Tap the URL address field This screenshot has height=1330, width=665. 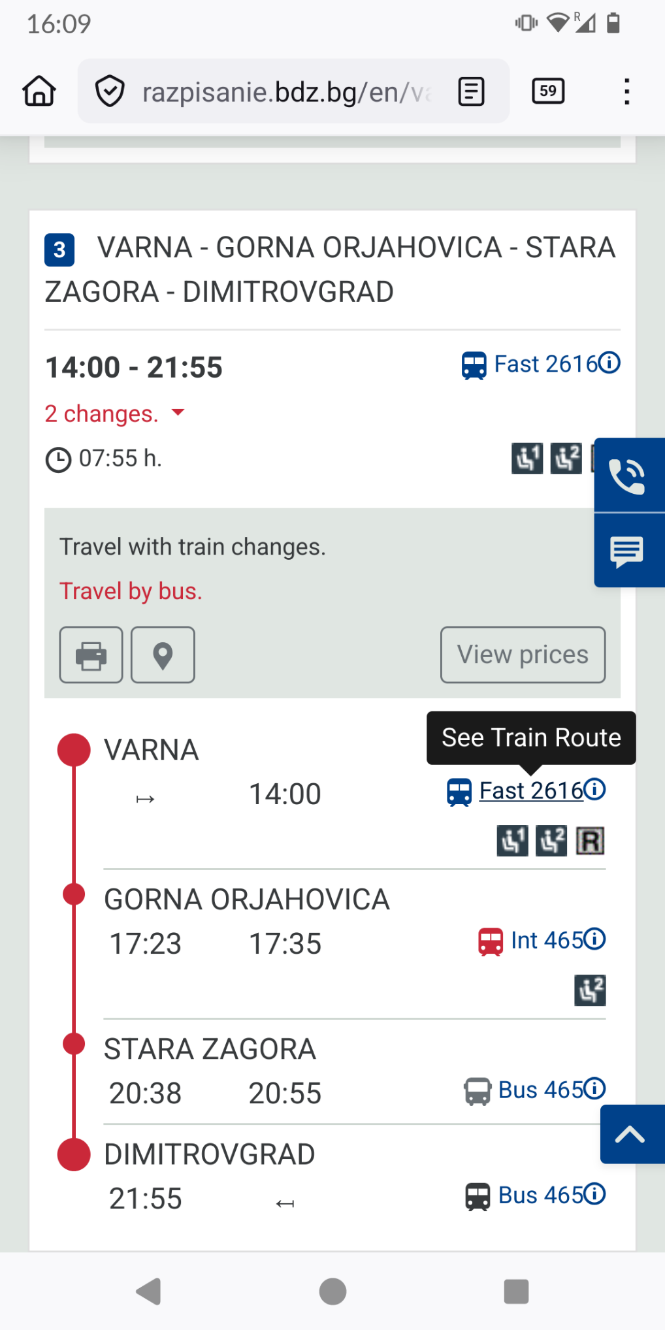click(286, 92)
